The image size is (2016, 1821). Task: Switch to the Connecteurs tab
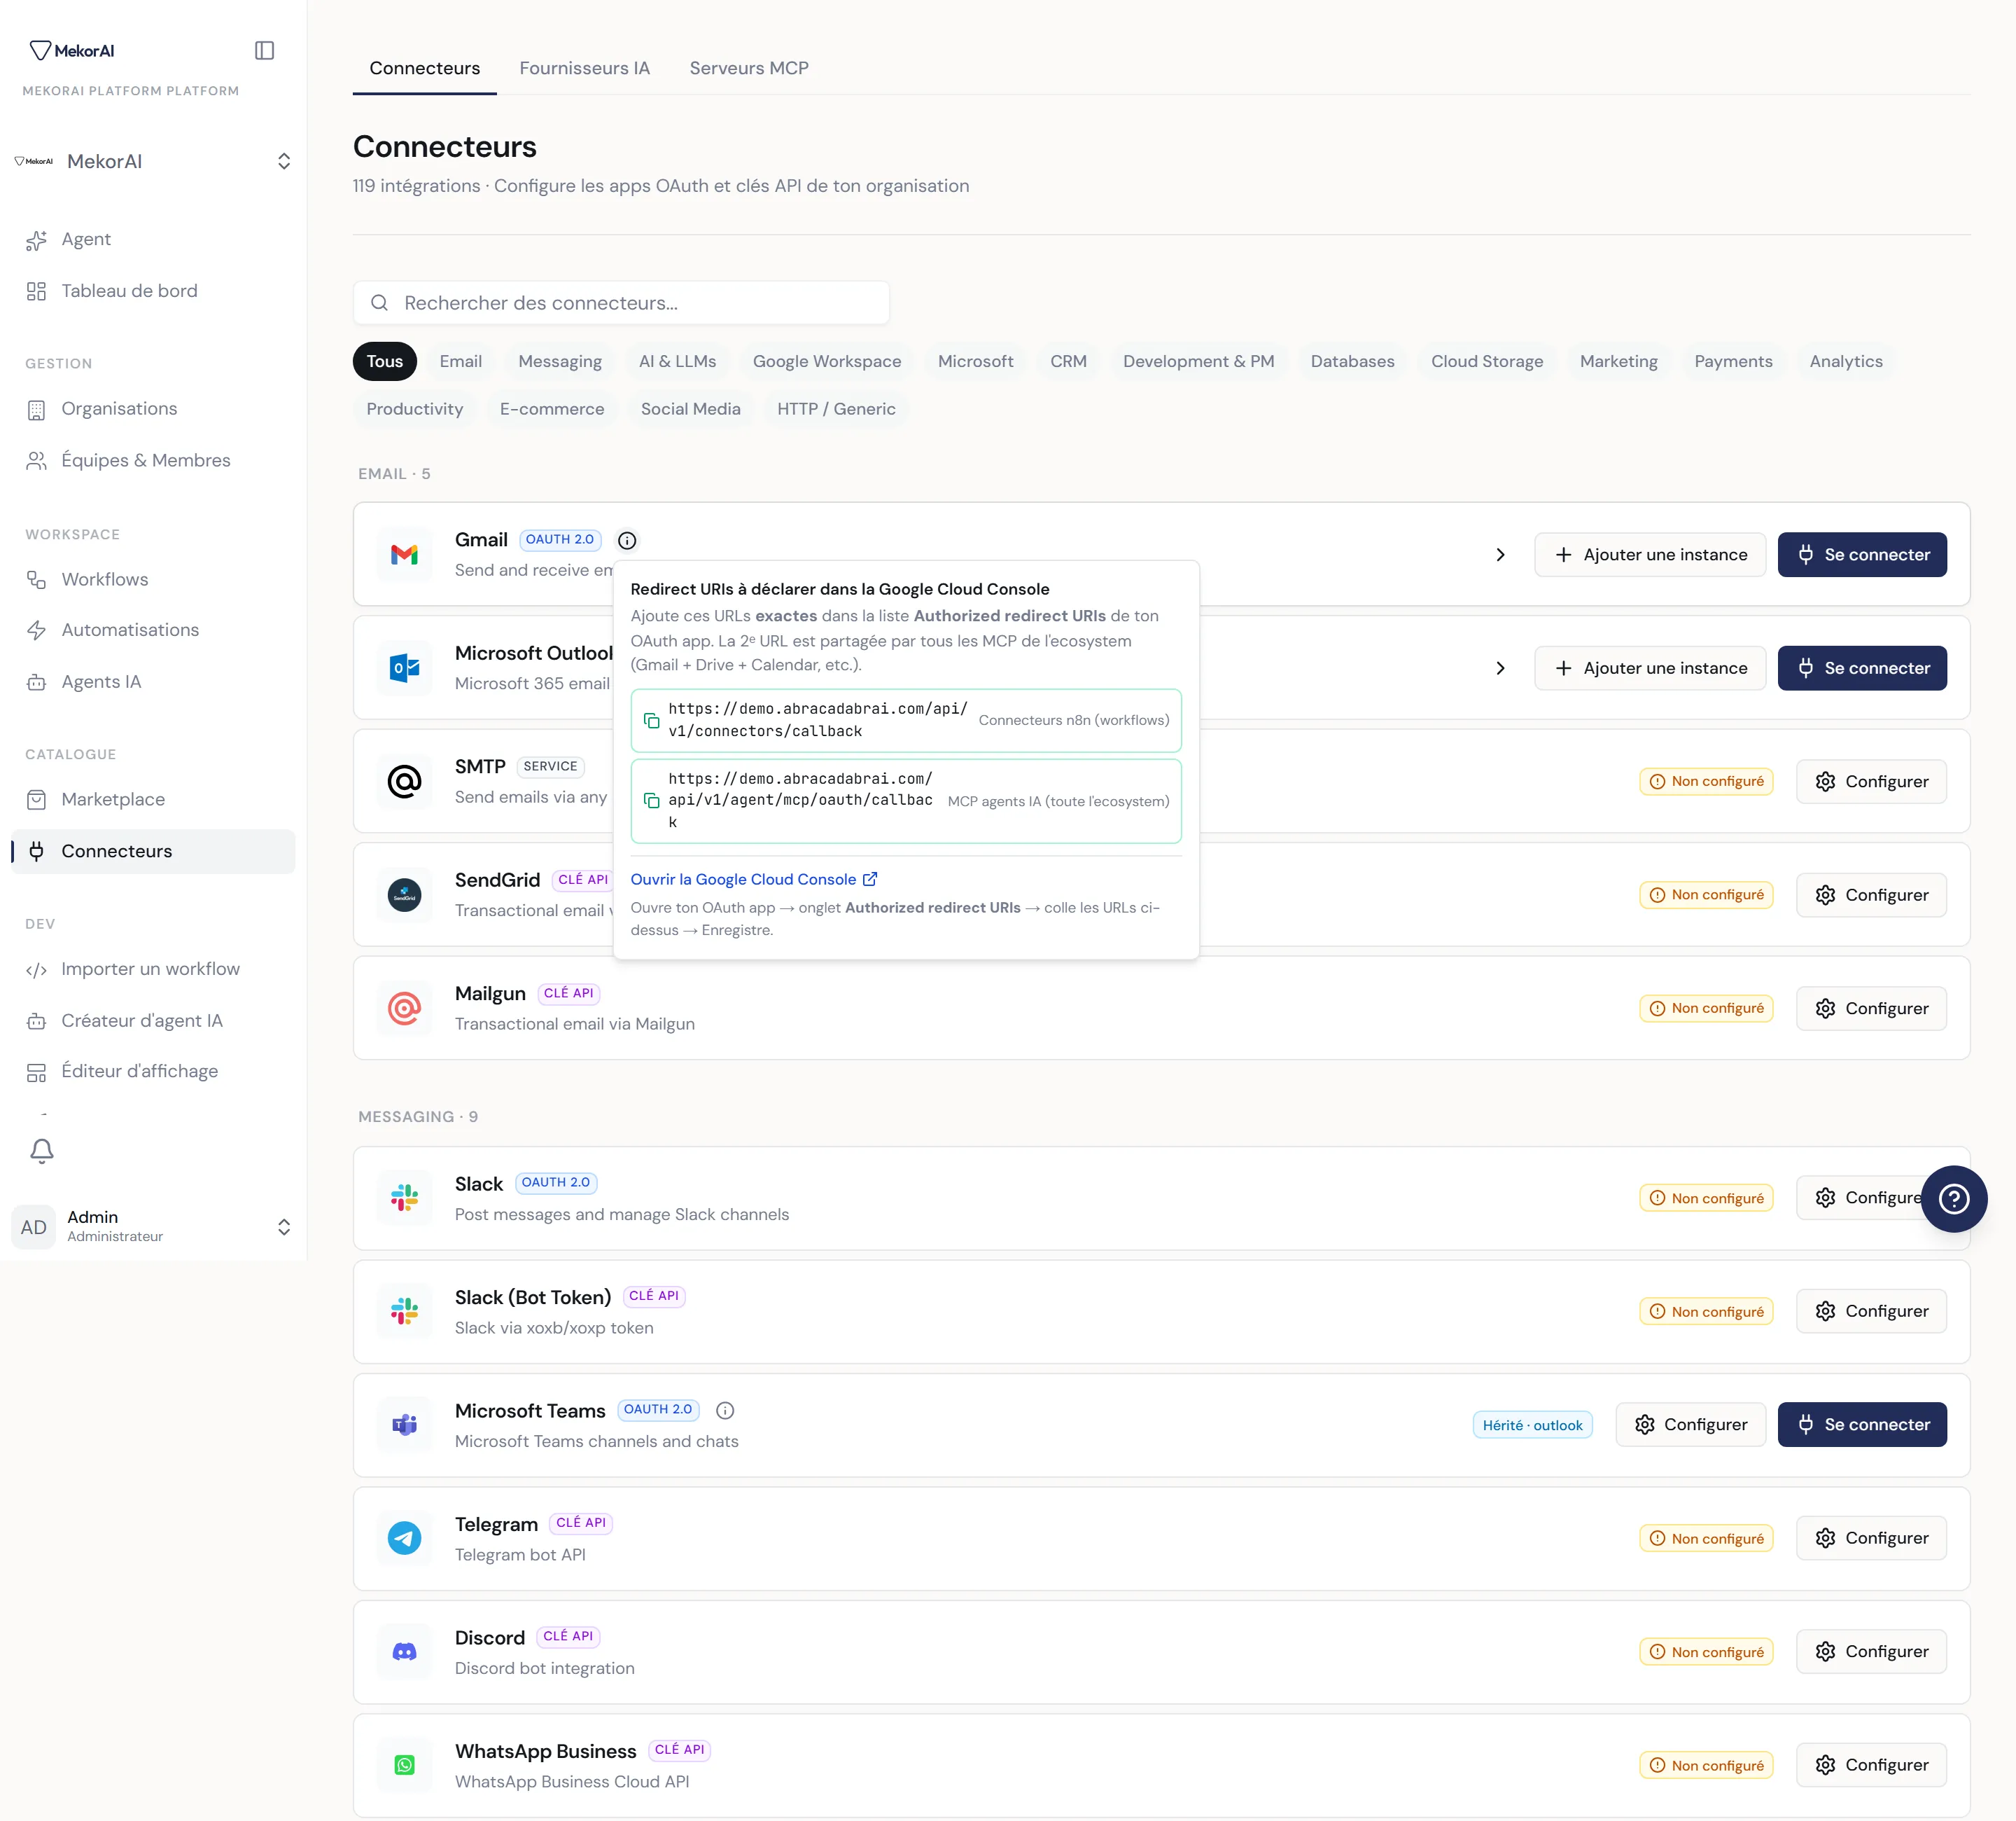[x=424, y=68]
